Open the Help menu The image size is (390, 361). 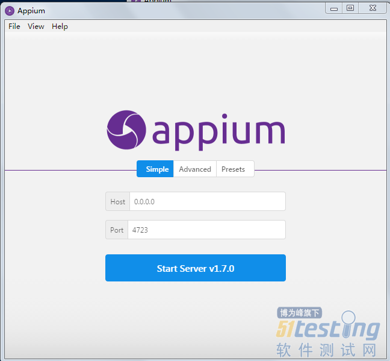(60, 26)
